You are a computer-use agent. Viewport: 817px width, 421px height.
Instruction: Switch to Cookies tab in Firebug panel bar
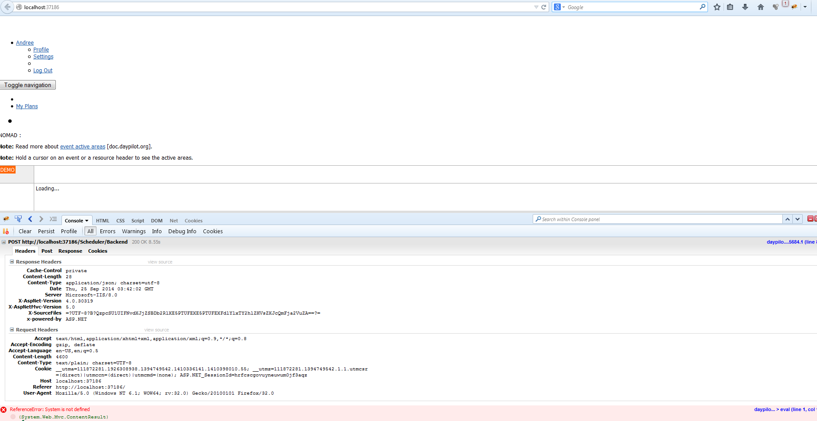[x=193, y=221]
